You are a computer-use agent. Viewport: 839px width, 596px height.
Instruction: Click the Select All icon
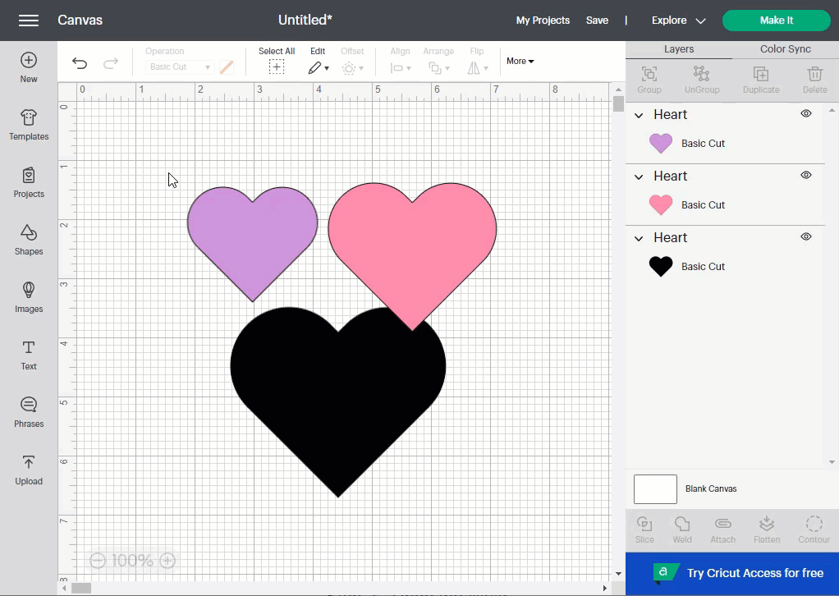point(277,67)
